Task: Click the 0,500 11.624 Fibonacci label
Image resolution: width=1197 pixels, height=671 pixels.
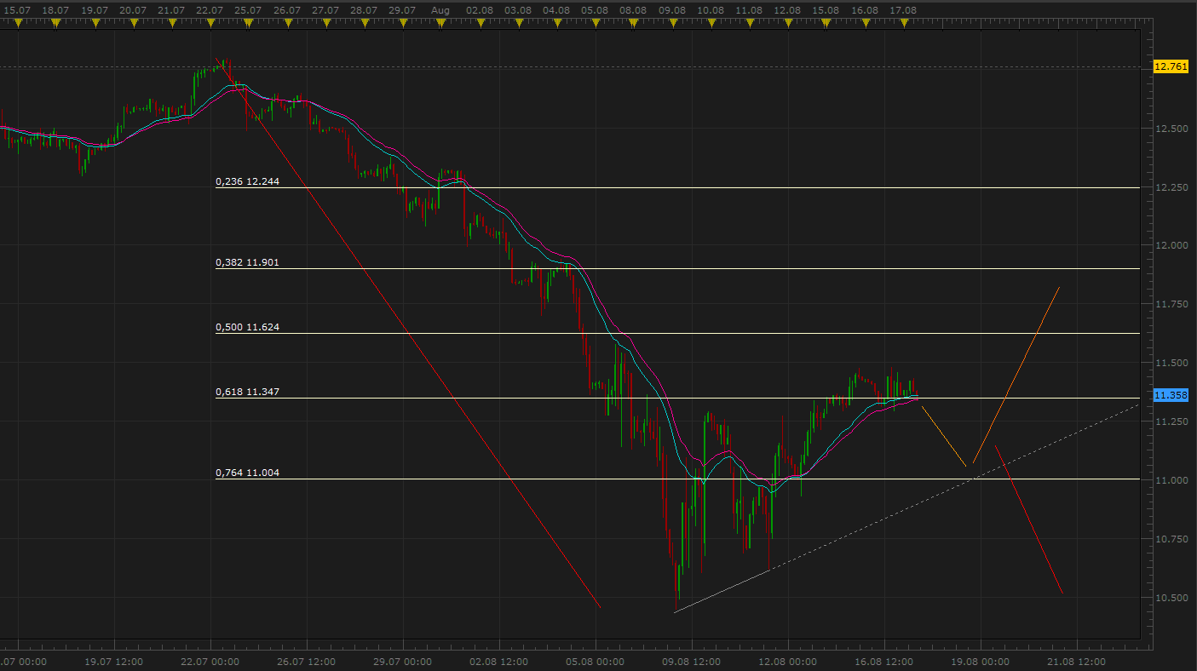Action: [x=247, y=327]
